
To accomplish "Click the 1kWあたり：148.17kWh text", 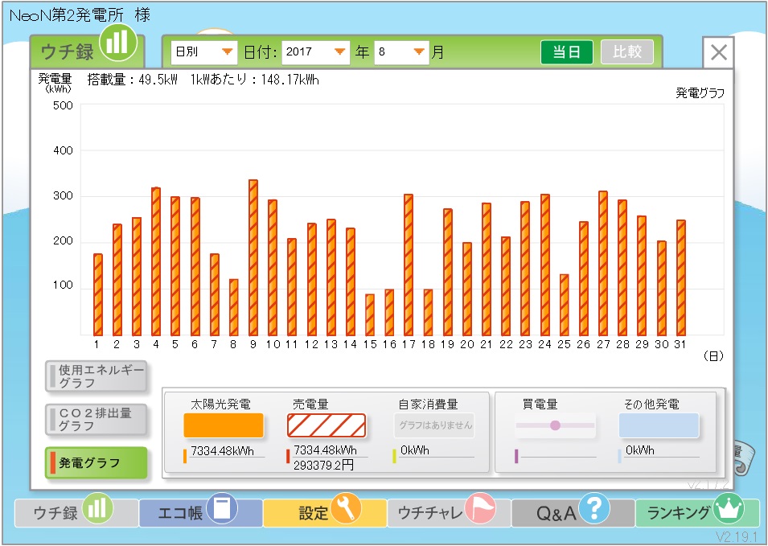I will 255,80.
